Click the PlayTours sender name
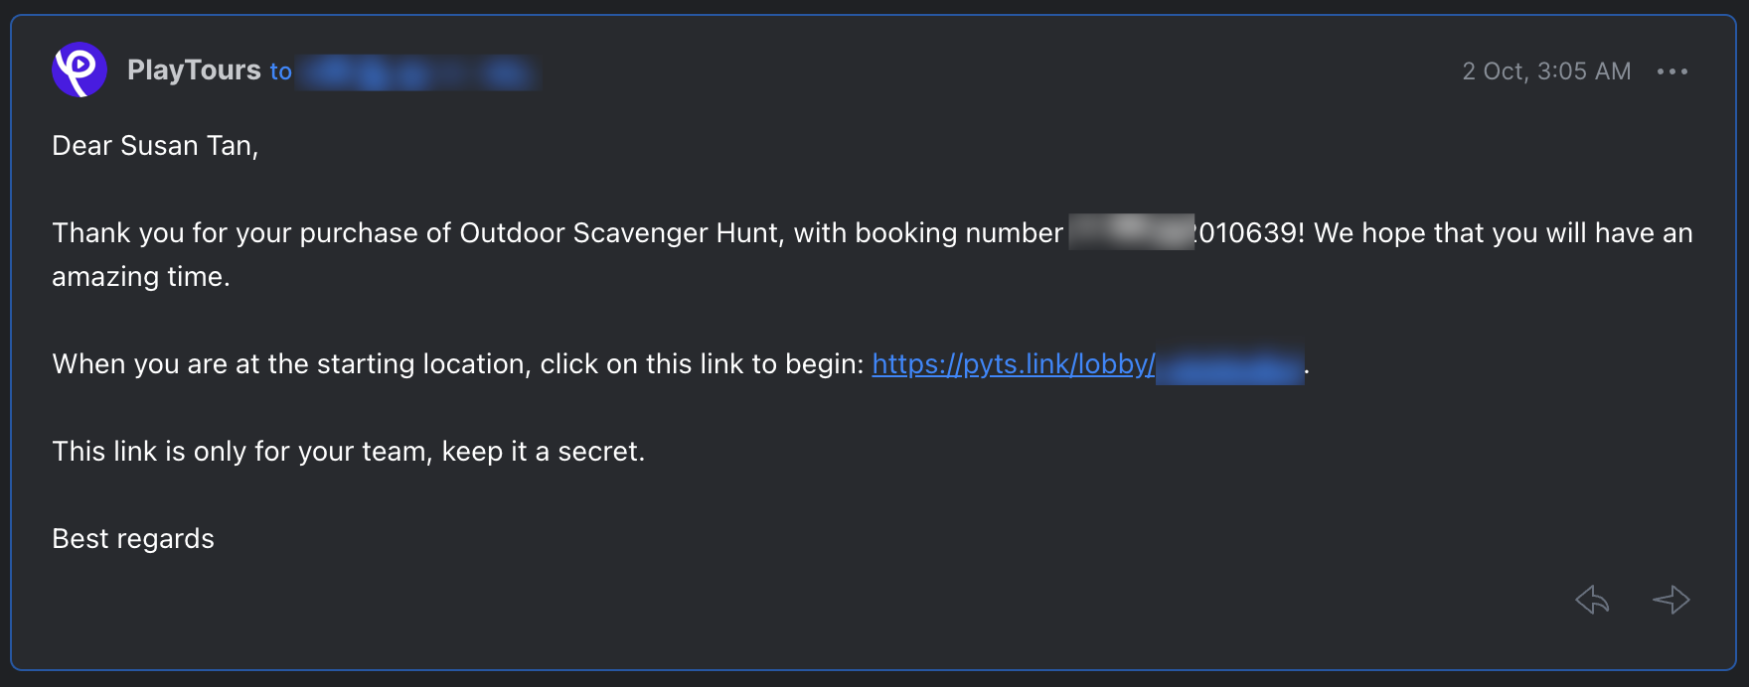Screen dimensions: 1749x687 tap(194, 69)
